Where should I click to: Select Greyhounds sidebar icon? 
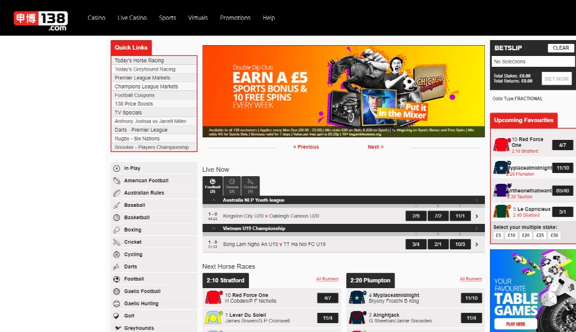118,328
